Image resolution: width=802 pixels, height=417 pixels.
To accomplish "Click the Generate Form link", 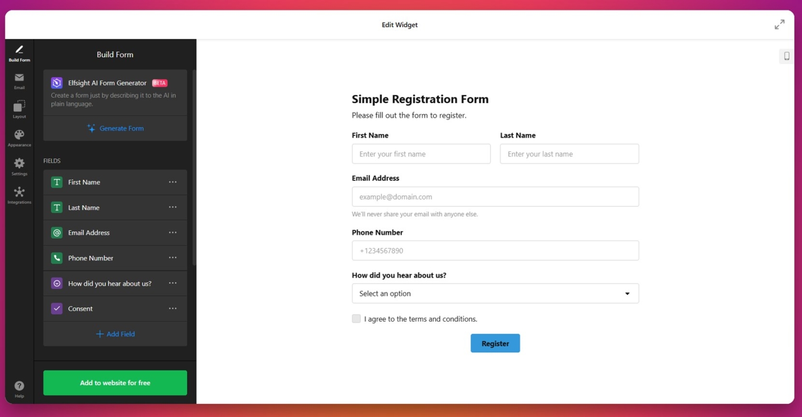I will tap(115, 128).
